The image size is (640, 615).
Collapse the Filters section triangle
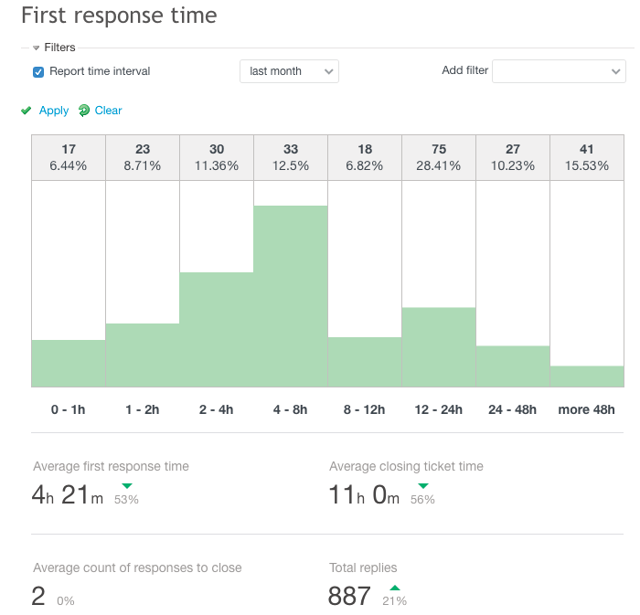tap(36, 48)
